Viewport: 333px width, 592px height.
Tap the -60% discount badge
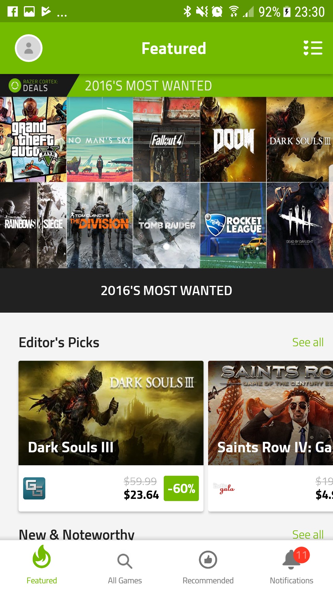pos(181,488)
